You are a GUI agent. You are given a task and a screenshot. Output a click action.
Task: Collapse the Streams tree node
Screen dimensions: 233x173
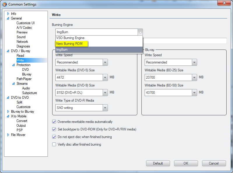(x=13, y=84)
